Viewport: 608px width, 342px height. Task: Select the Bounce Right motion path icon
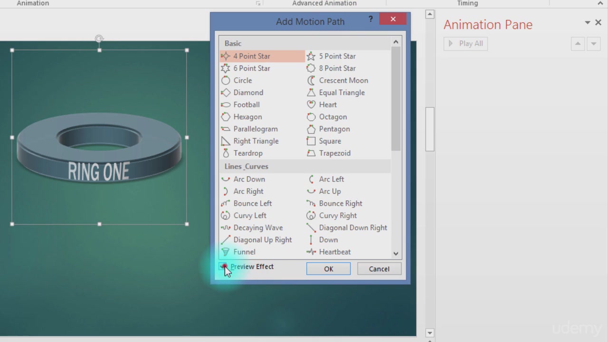(311, 203)
